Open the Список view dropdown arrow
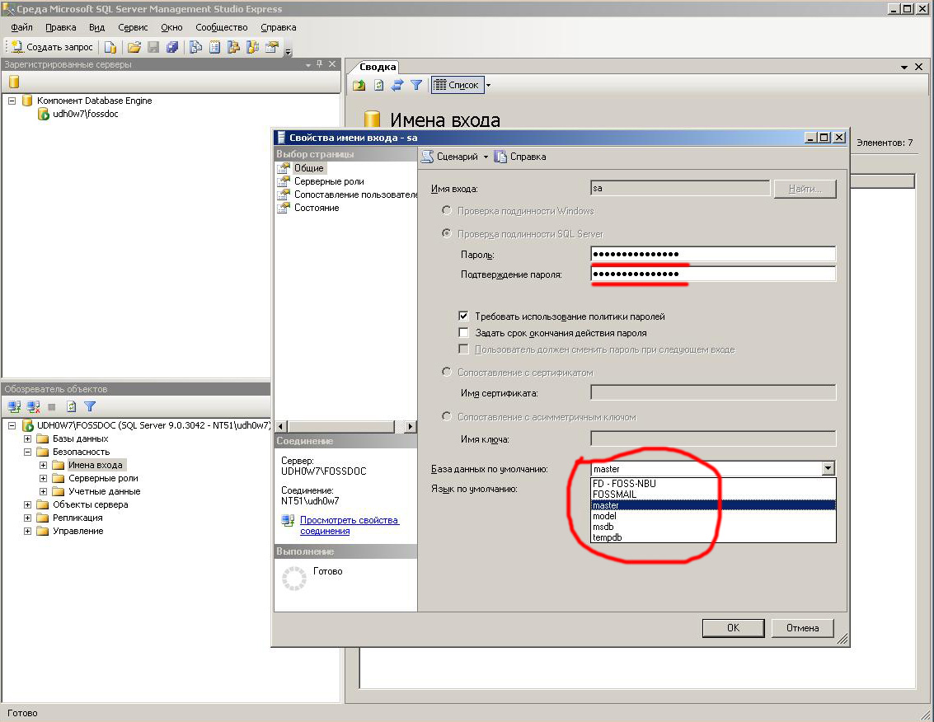The width and height of the screenshot is (934, 722). coord(489,85)
